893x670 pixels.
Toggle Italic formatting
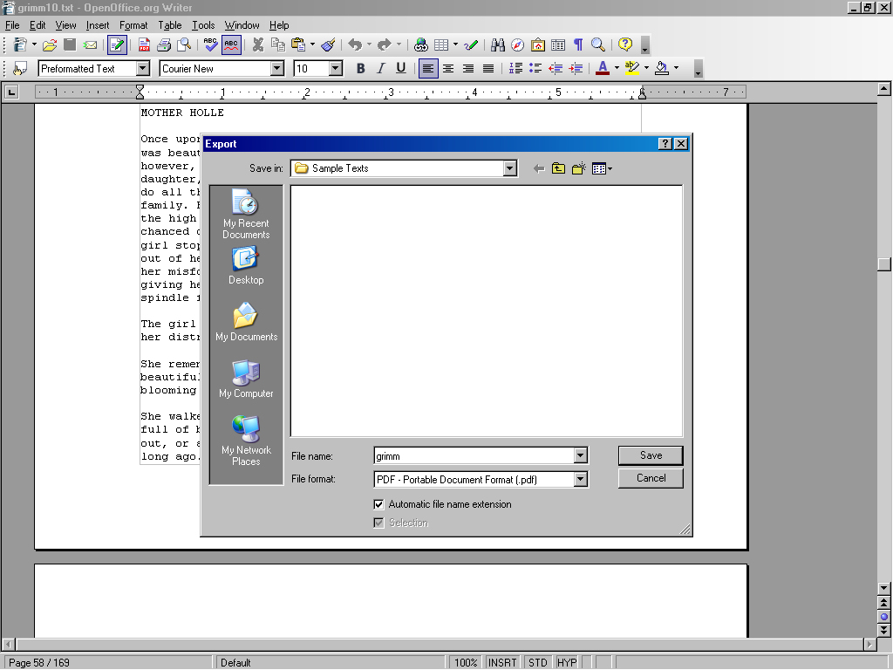[x=381, y=69]
